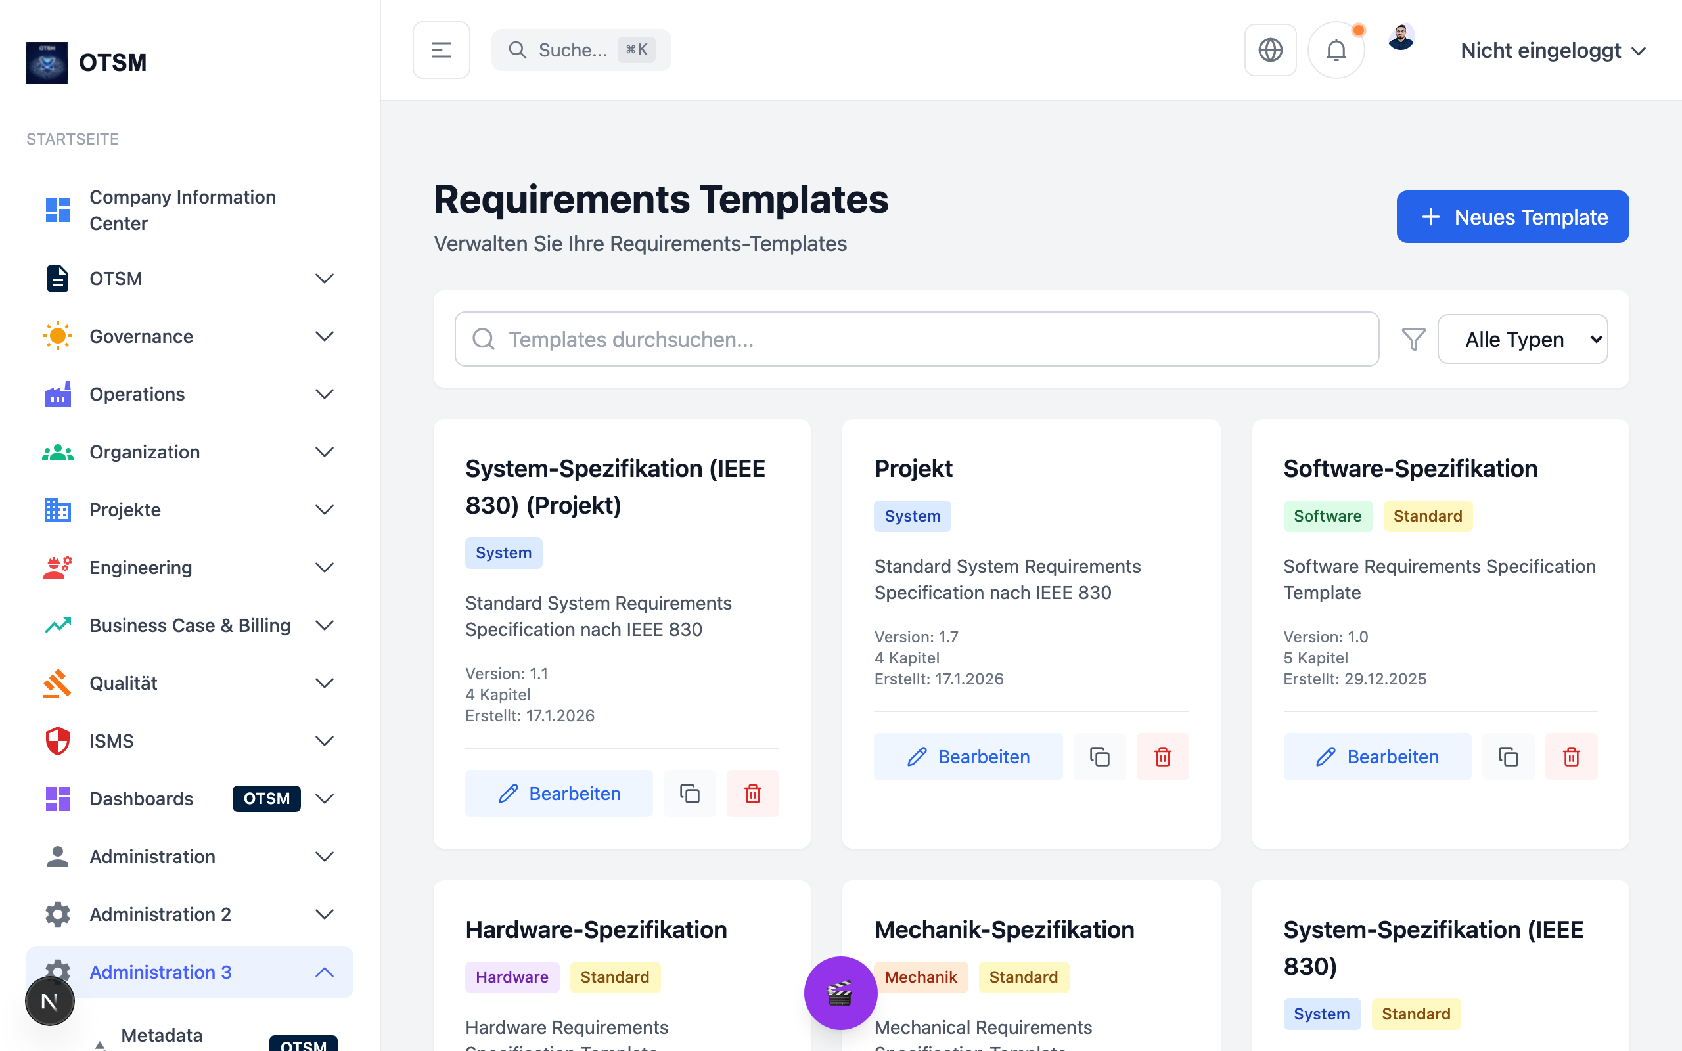Image resolution: width=1682 pixels, height=1051 pixels.
Task: Click the filter funnel icon
Action: tap(1413, 339)
